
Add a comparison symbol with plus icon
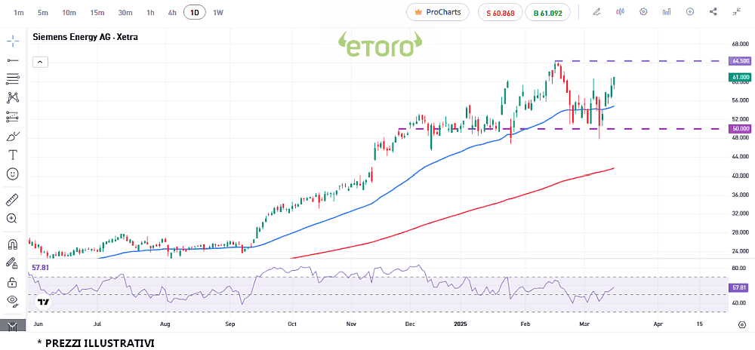[x=690, y=12]
